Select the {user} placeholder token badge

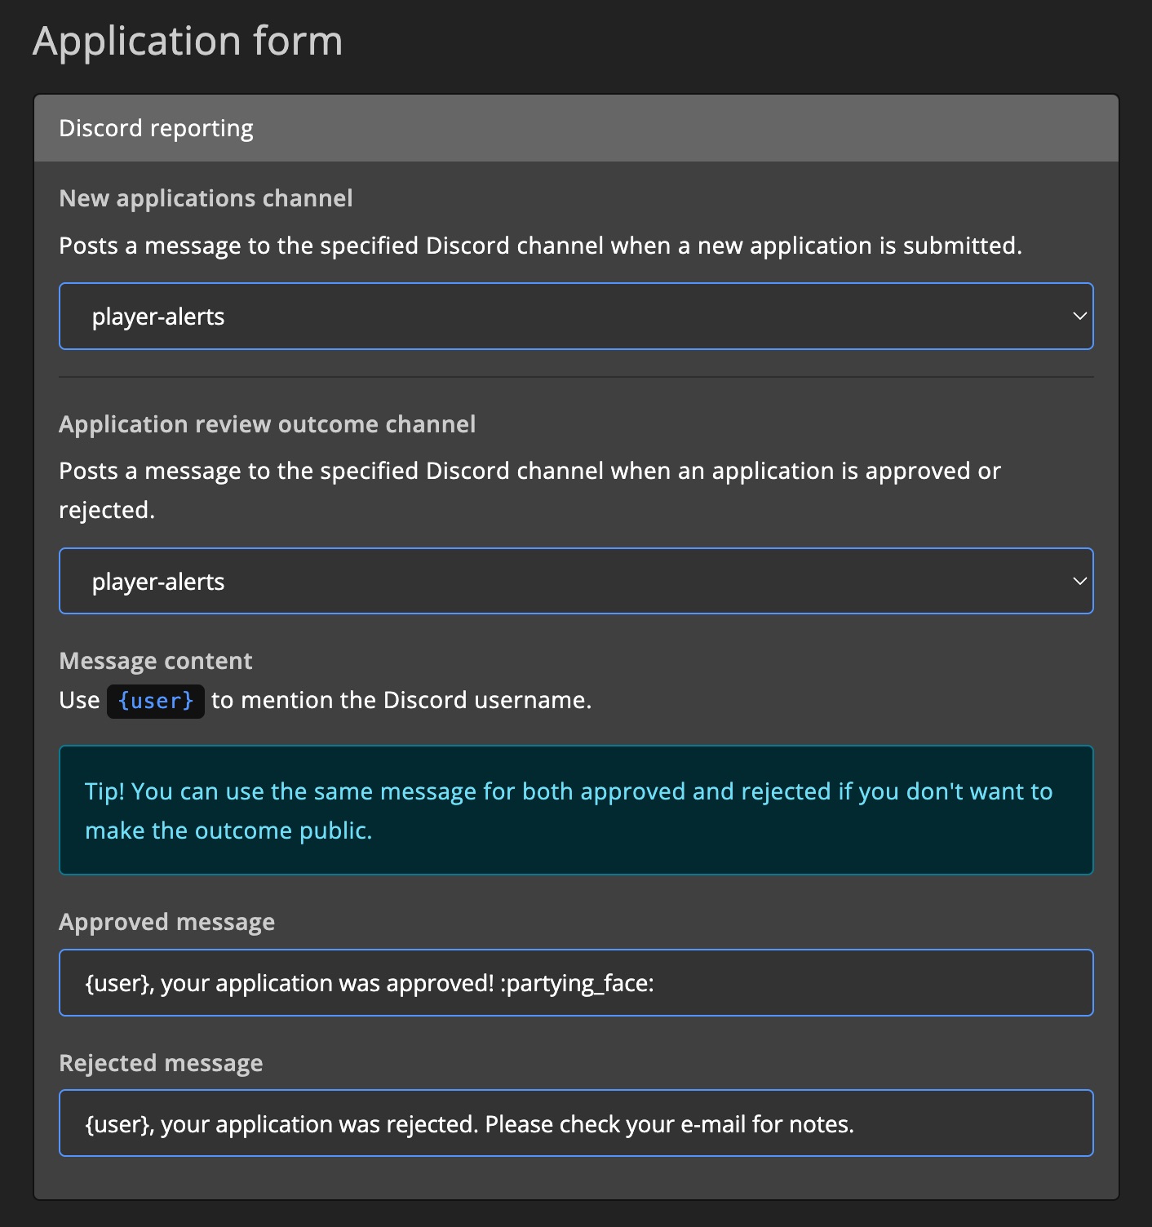[155, 700]
